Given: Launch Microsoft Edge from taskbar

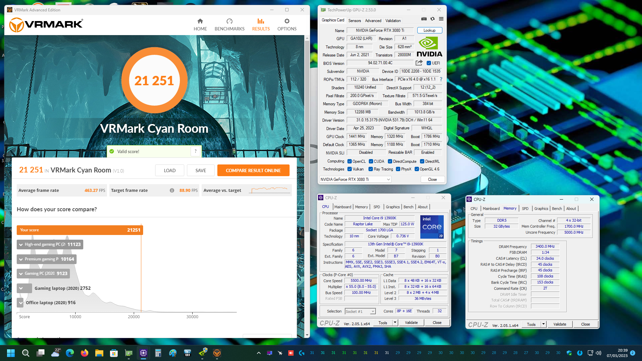Looking at the screenshot, I should 70,353.
